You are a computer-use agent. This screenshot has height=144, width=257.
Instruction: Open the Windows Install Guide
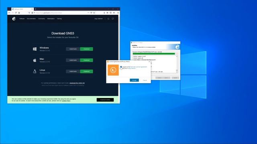pyautogui.click(x=73, y=49)
